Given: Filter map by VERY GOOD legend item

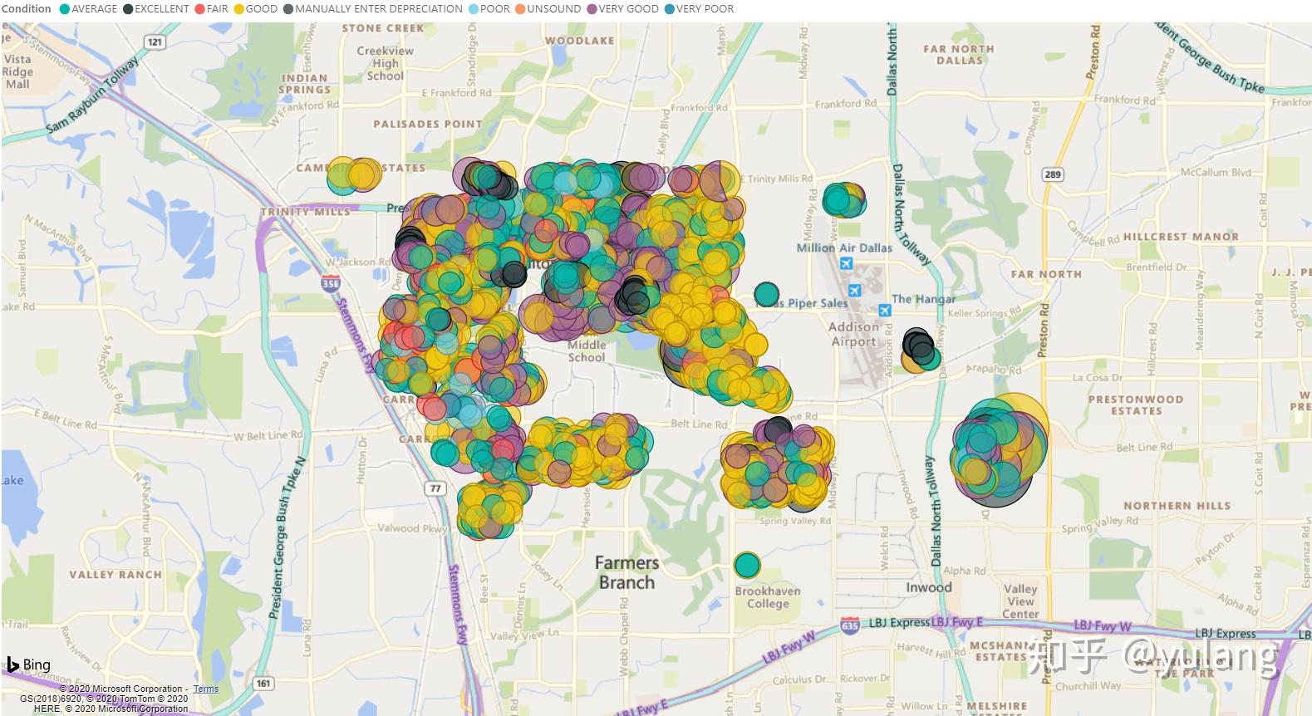Looking at the screenshot, I should [x=622, y=8].
